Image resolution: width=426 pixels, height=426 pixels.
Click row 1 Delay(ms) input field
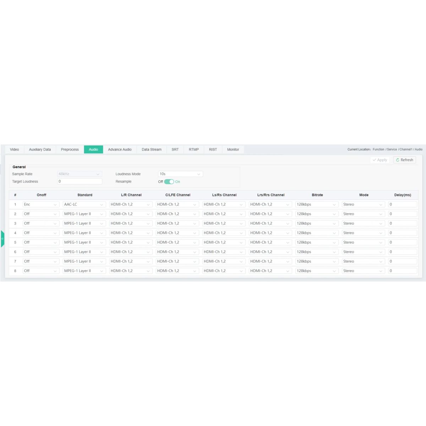[402, 204]
